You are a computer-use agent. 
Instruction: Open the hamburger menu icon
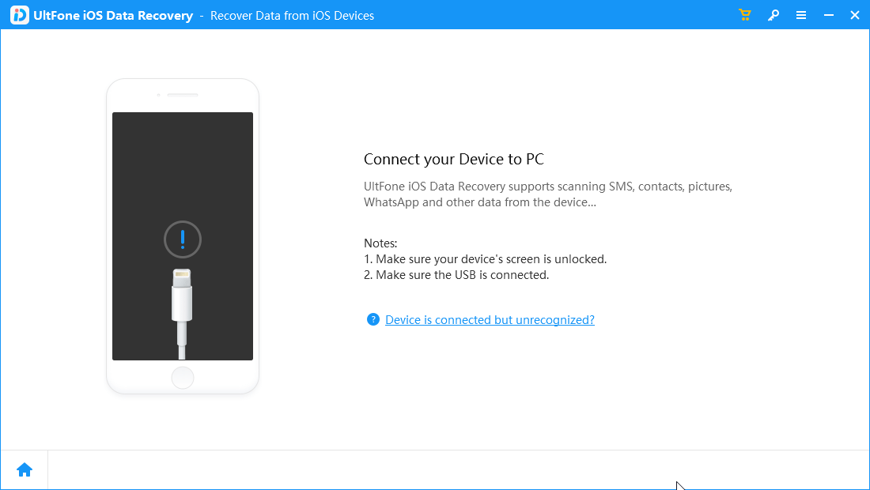[x=801, y=14]
